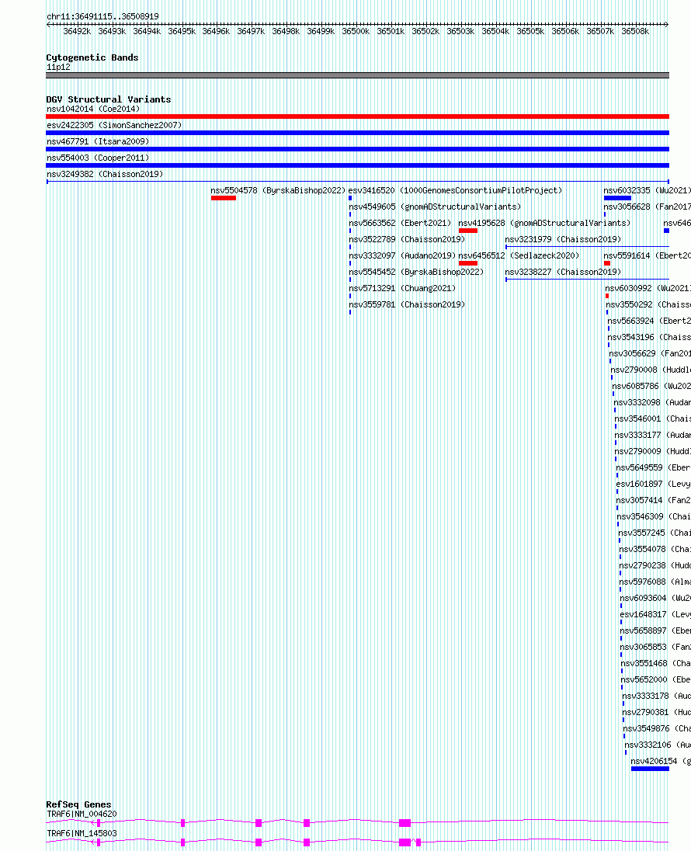Select nsv3522789 (Chaisson2019) label
691x851 pixels.
tap(407, 239)
